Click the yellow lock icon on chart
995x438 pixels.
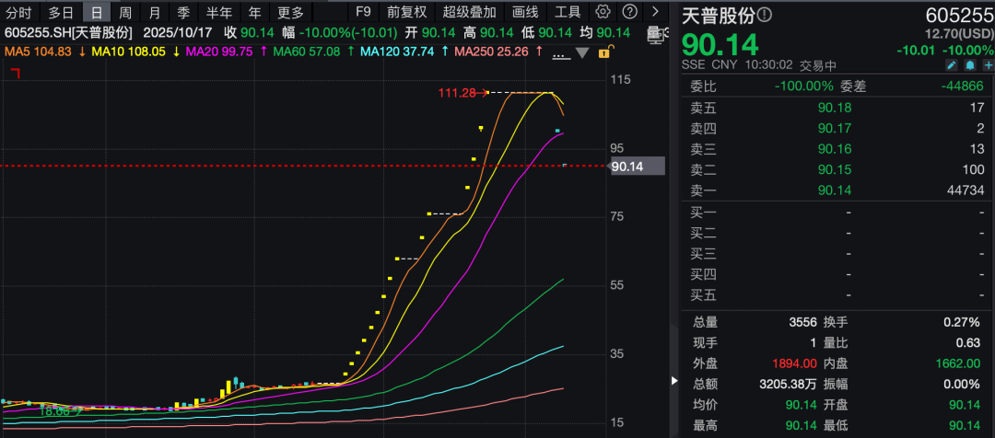[603, 53]
